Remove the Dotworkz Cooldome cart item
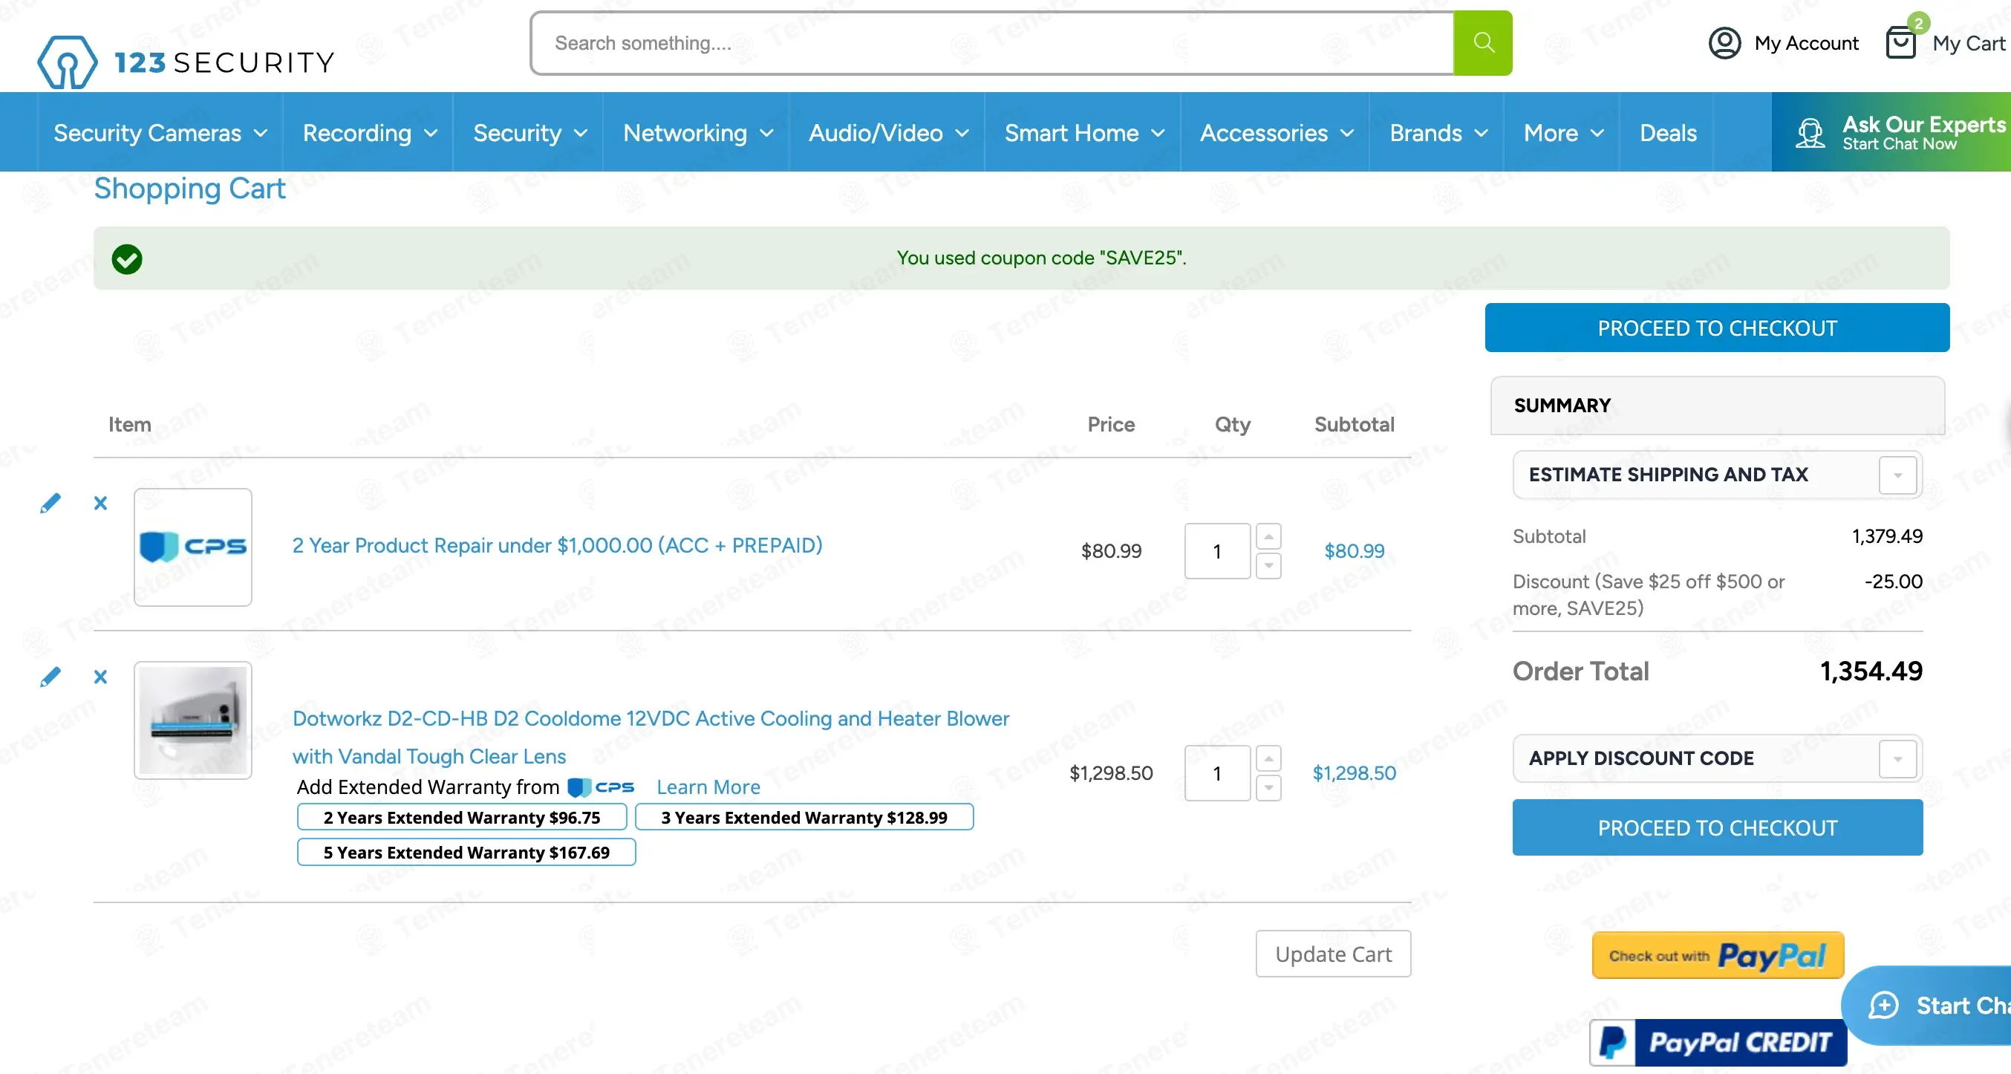The image size is (2011, 1074). [100, 677]
